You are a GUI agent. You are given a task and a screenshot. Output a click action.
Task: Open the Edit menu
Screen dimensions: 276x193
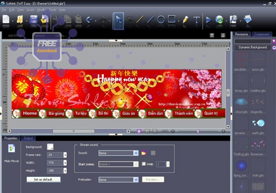coord(12,10)
